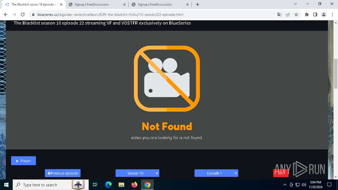This screenshot has width=338, height=190.
Task: Go to Previous episode
Action: click(x=63, y=173)
